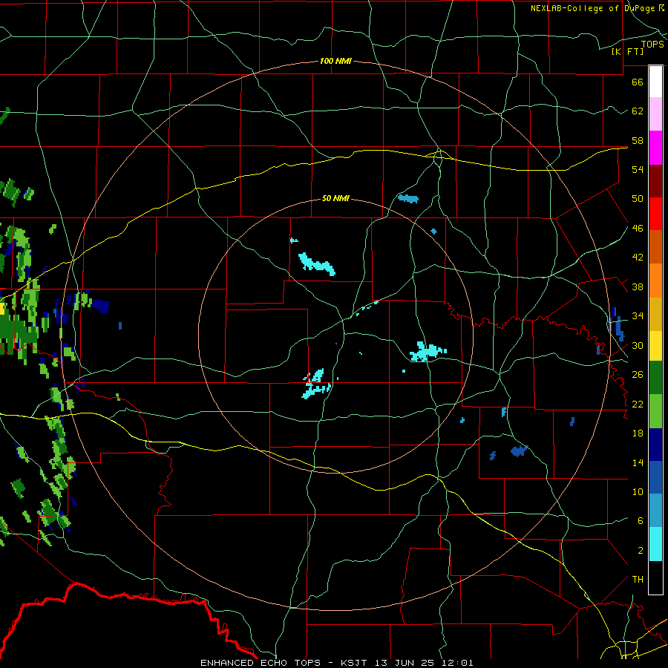Viewport: 668px width, 668px height.
Task: Click the 'TOPS' legend heading
Action: [652, 45]
